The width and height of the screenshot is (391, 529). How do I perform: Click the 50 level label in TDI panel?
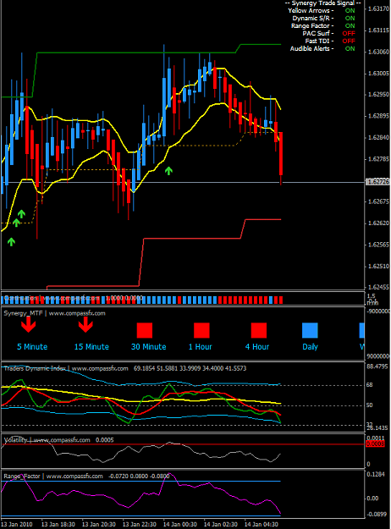pyautogui.click(x=369, y=405)
